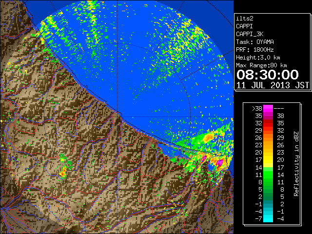Screen dimensions: 312x234
Task: Click the "Max Range:80 km" line
Action: pyautogui.click(x=261, y=65)
